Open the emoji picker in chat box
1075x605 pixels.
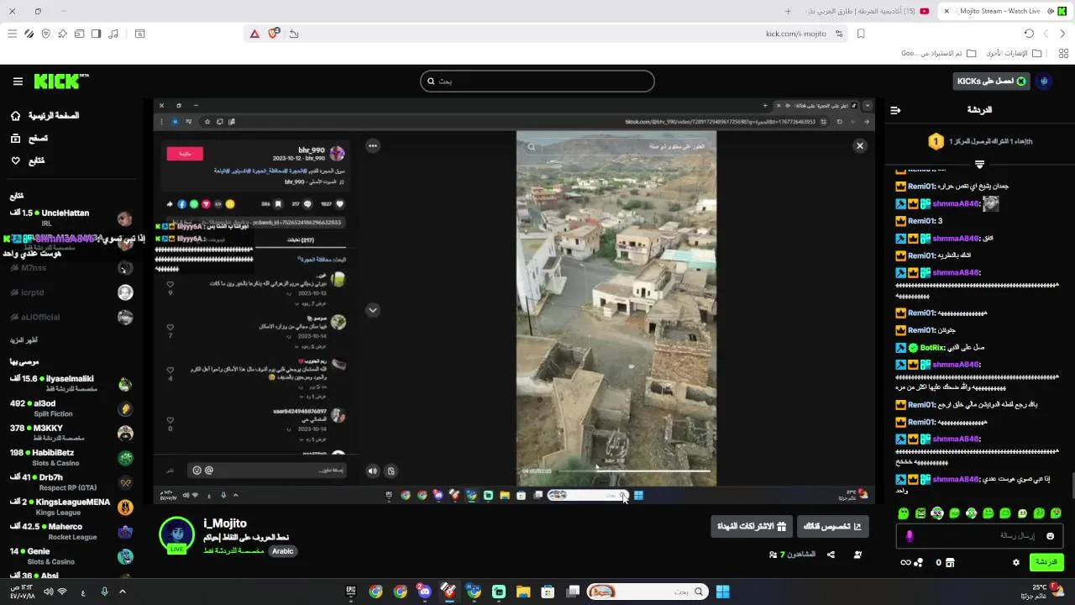(1050, 536)
